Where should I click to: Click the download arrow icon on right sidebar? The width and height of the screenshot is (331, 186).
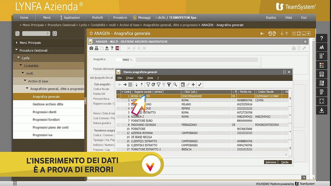point(322,110)
